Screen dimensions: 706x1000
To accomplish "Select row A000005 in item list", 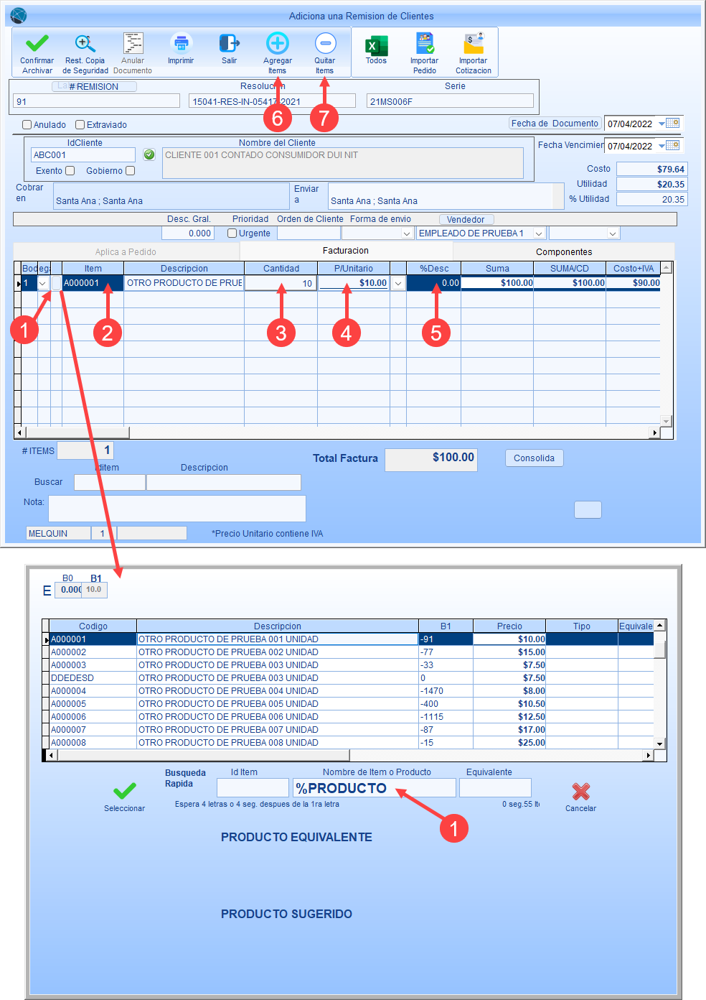I will (x=352, y=704).
